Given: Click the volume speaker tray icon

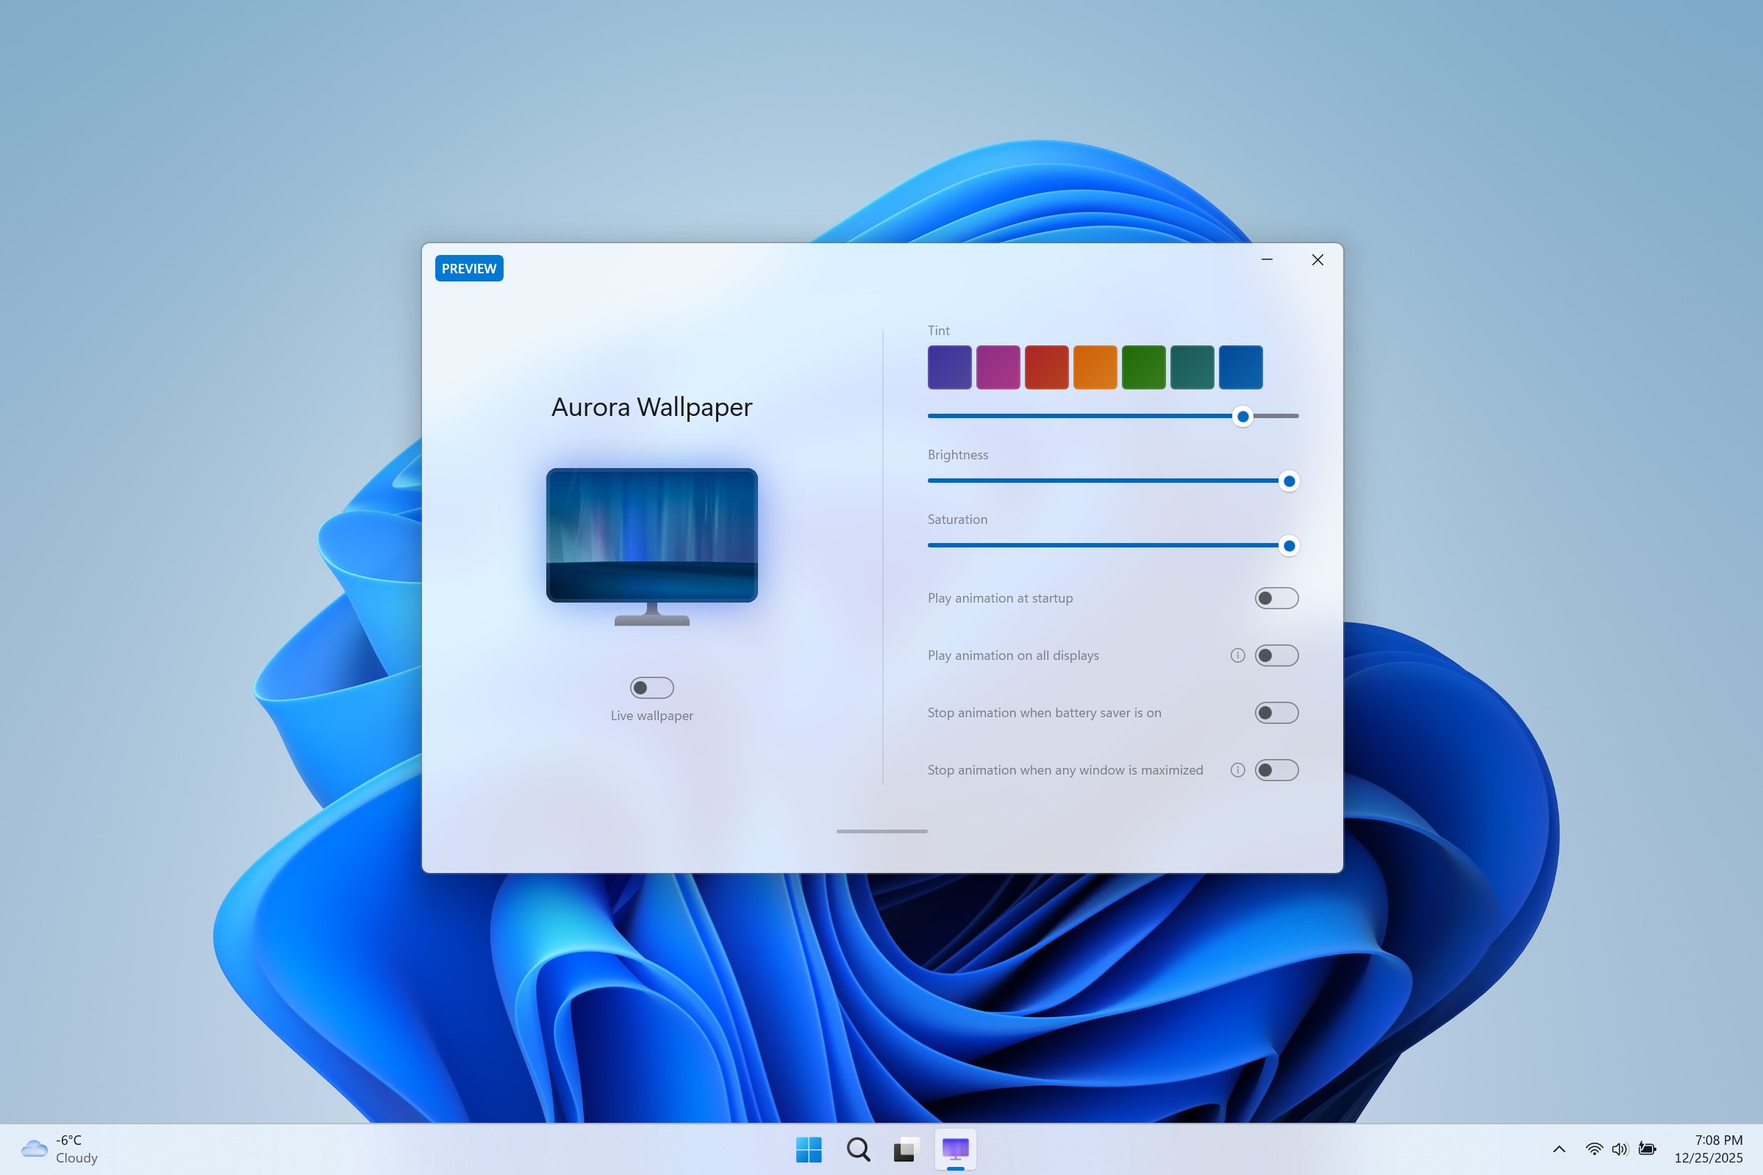Looking at the screenshot, I should (1619, 1149).
